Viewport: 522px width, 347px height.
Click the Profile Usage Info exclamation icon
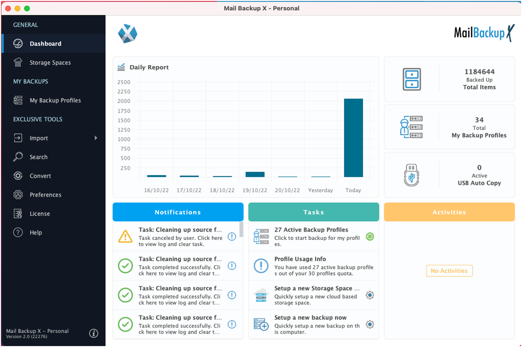click(x=261, y=266)
